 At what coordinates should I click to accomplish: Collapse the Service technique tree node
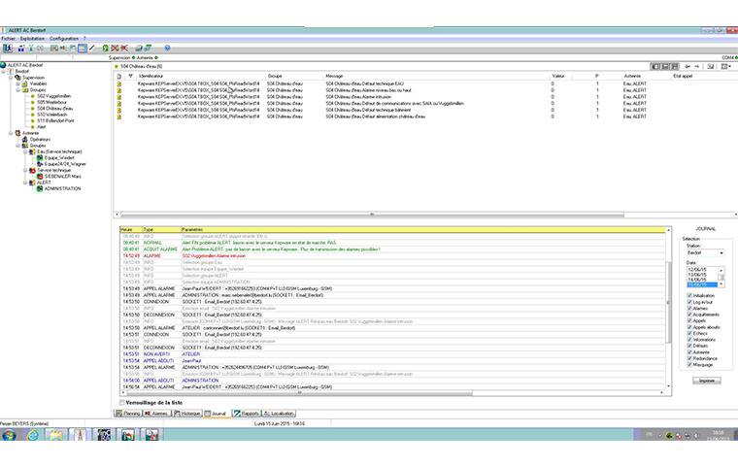(25, 171)
